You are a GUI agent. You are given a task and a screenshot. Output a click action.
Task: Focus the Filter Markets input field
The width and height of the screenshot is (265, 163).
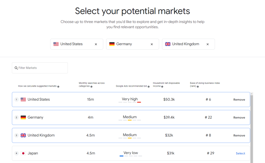[x=40, y=68]
